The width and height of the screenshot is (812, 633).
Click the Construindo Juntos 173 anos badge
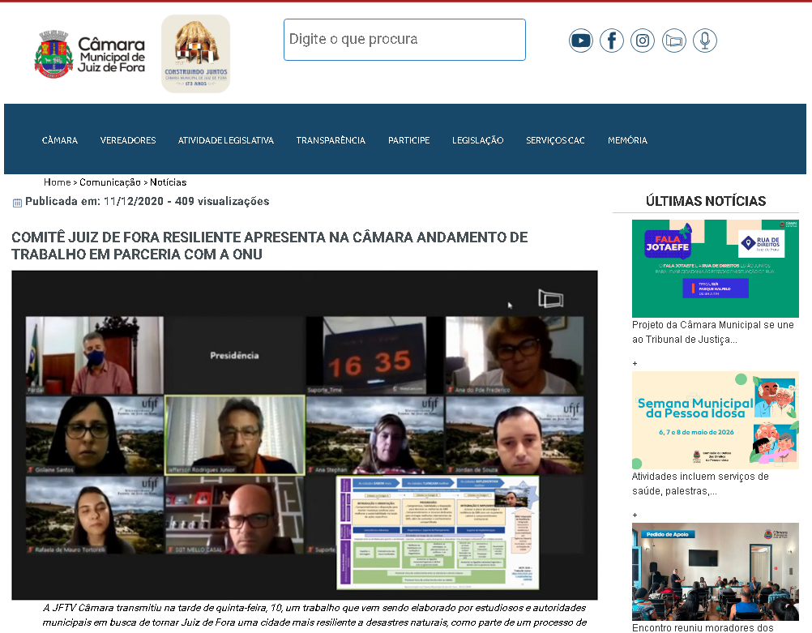click(x=196, y=53)
